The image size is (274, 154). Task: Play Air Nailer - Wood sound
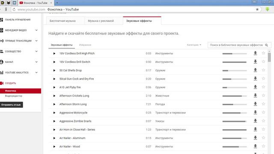pyautogui.click(x=54, y=147)
